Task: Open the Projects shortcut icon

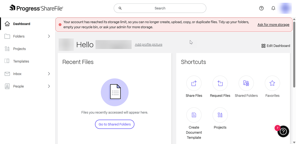Action: [x=220, y=115]
